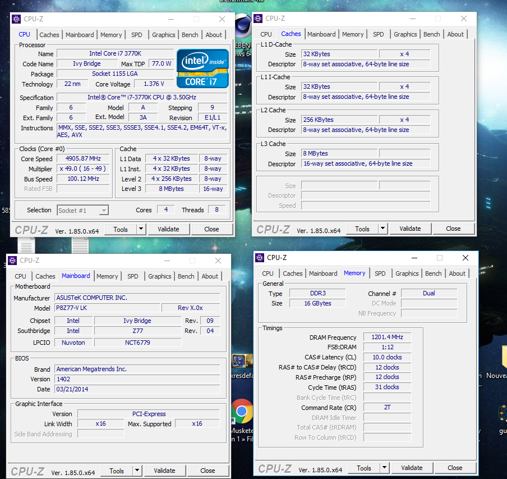This screenshot has height=479, width=507.
Task: Click Validate in the Memory window
Action: 412,468
